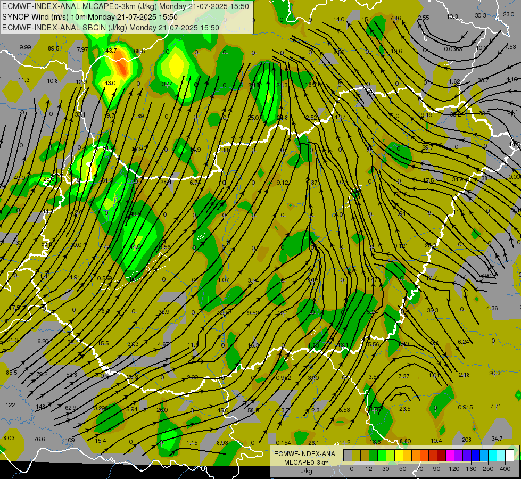521x479 pixels.
Task: Click the map value '0.121'
Action: 401,246
